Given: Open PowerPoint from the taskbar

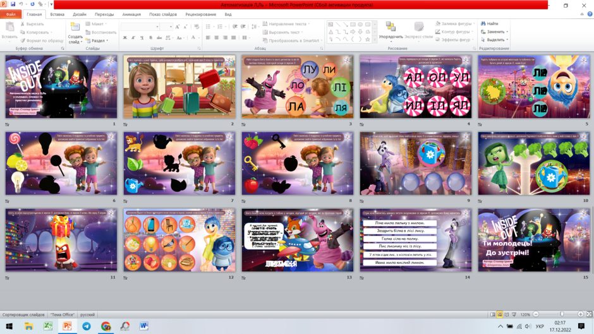Looking at the screenshot, I should [67, 326].
